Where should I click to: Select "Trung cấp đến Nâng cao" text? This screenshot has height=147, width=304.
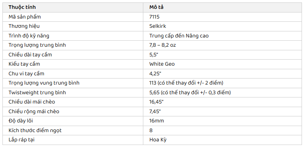(x=179, y=36)
